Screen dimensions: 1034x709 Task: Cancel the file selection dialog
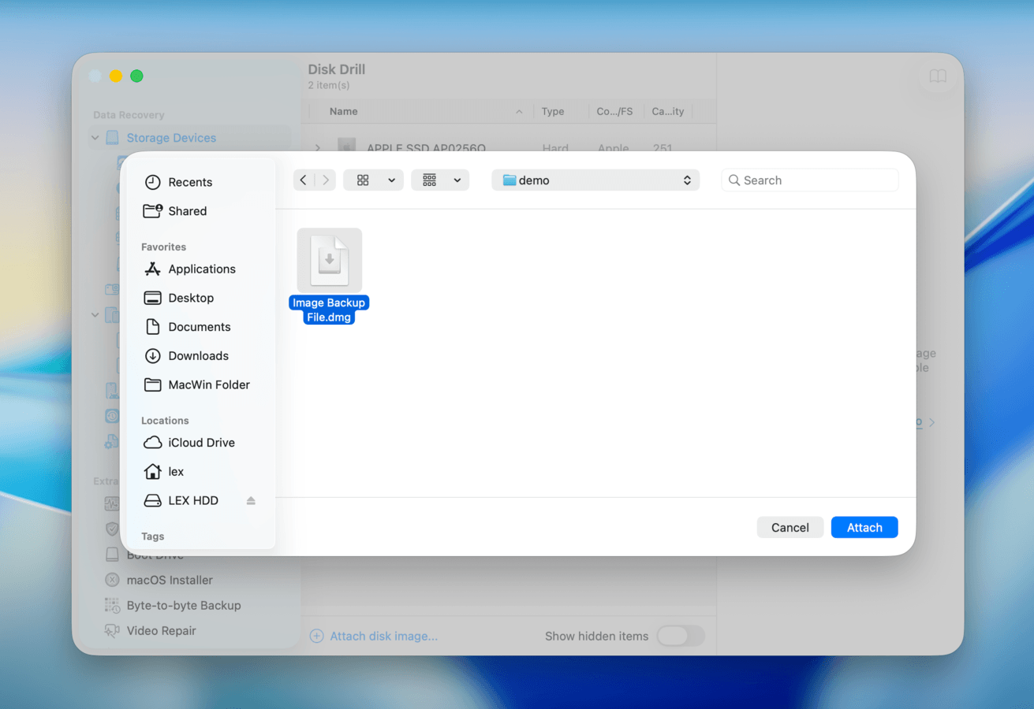790,527
